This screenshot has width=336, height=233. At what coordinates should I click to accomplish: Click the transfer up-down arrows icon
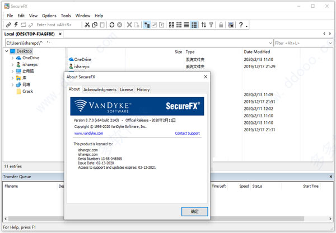(204, 25)
